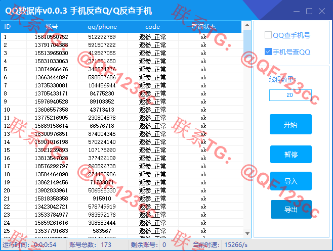333x251 pixels.
Task: Import accounts using the 导入 button
Action: point(290,181)
